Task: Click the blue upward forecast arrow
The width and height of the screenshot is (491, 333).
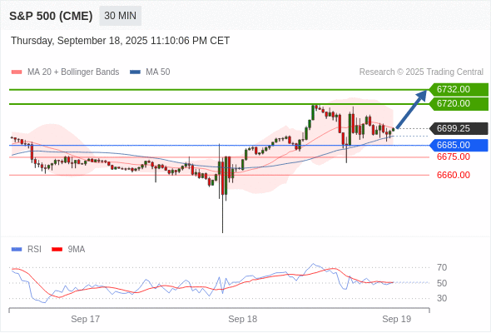Action: tap(411, 109)
